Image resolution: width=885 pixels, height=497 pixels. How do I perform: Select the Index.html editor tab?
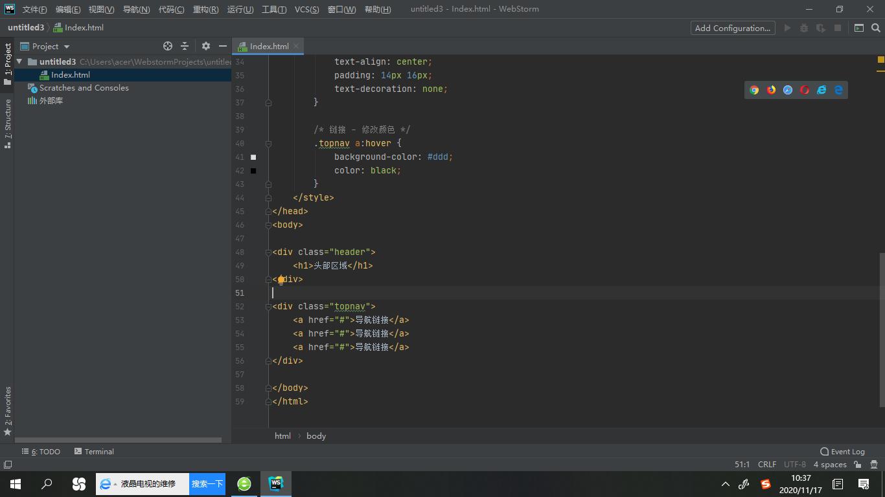[x=269, y=46]
